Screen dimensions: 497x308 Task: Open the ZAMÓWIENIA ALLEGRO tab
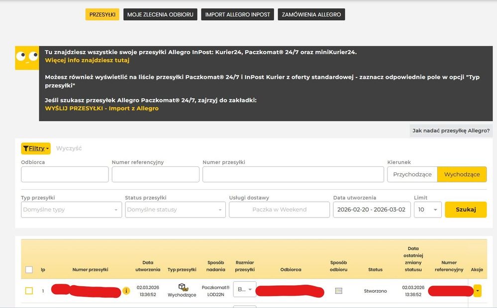(x=311, y=14)
